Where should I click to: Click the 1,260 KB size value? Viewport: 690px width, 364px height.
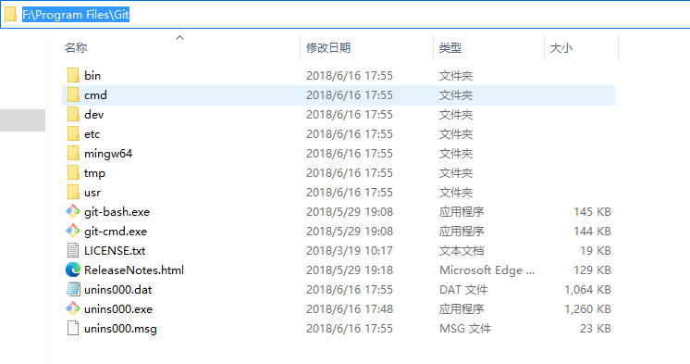click(x=587, y=308)
